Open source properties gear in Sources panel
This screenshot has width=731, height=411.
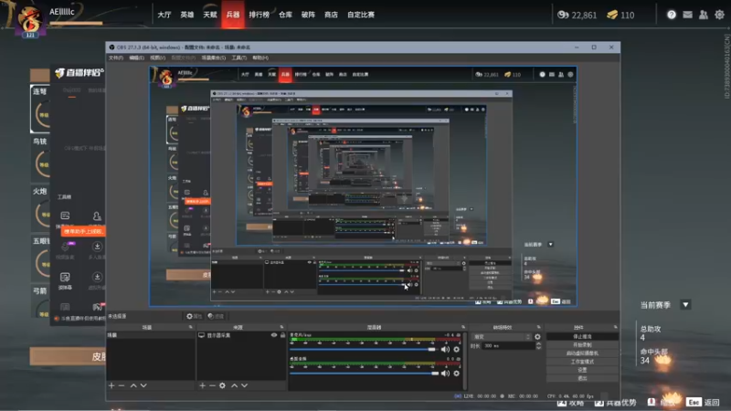222,385
